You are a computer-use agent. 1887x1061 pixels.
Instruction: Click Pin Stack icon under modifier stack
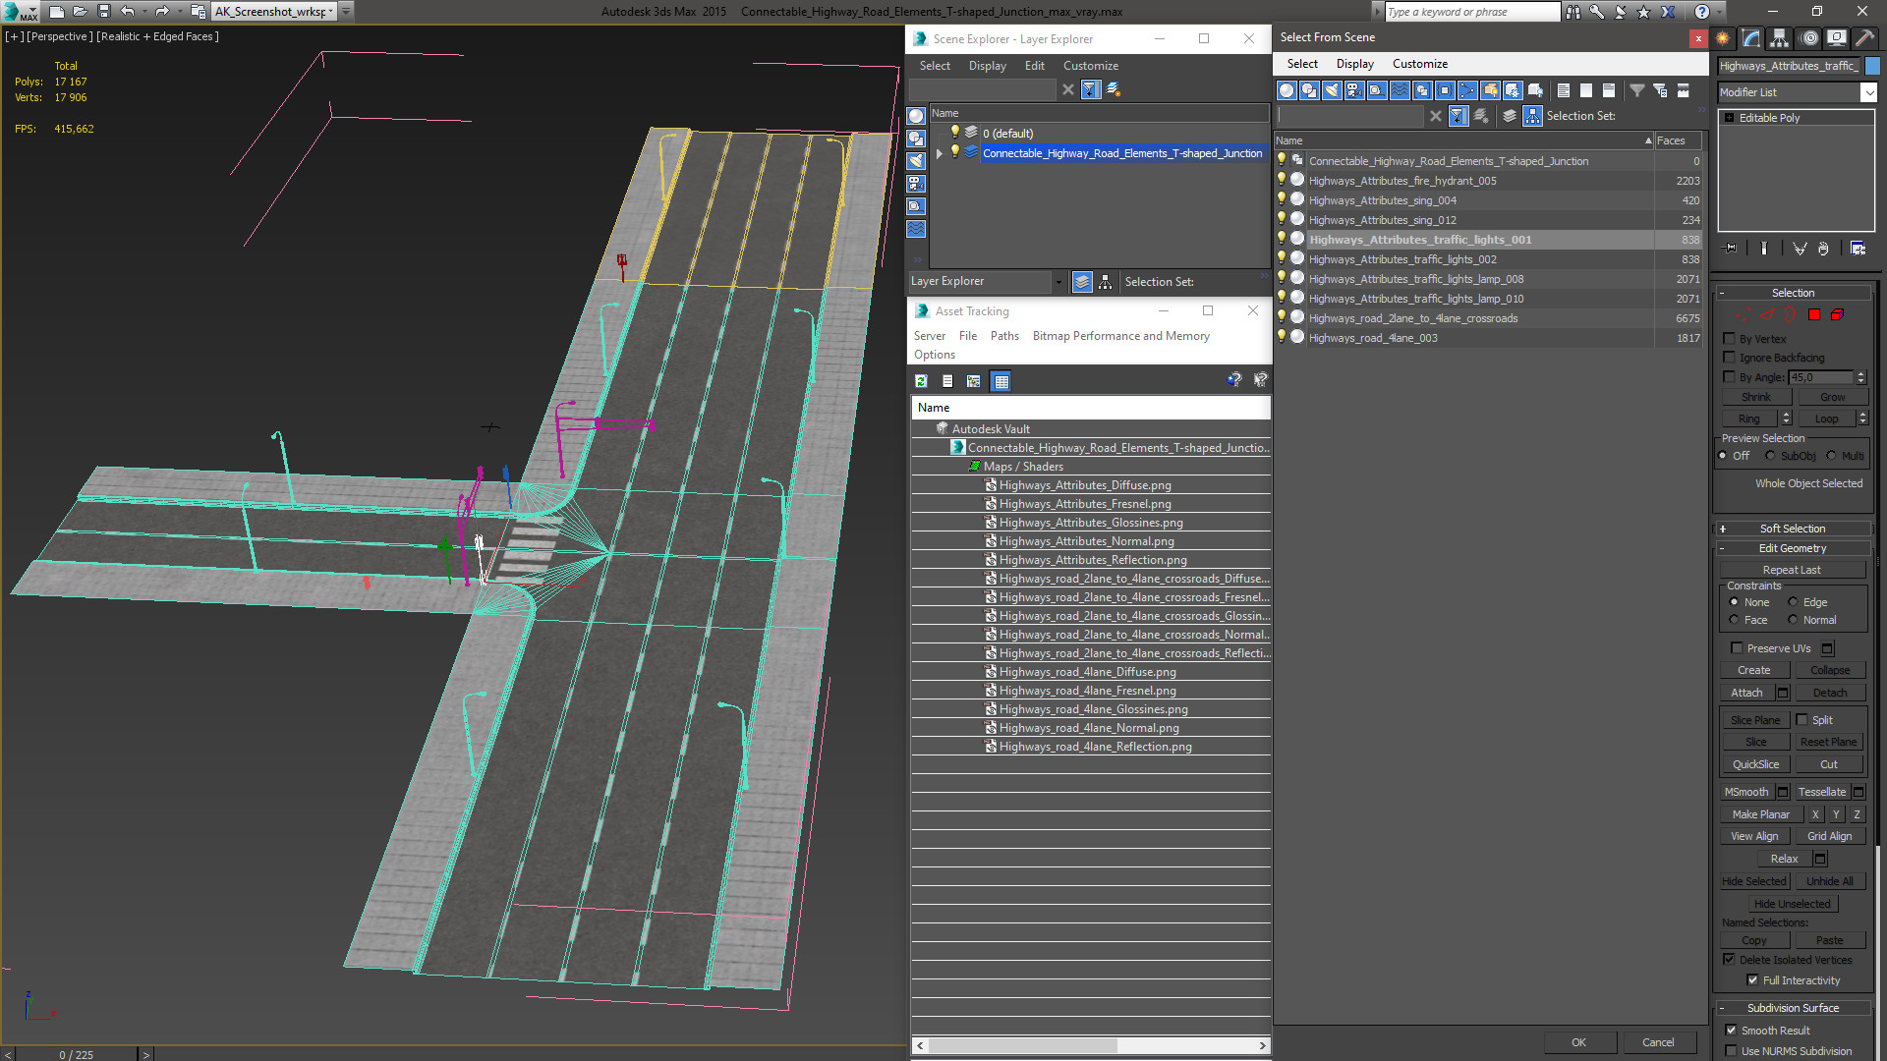1731,249
